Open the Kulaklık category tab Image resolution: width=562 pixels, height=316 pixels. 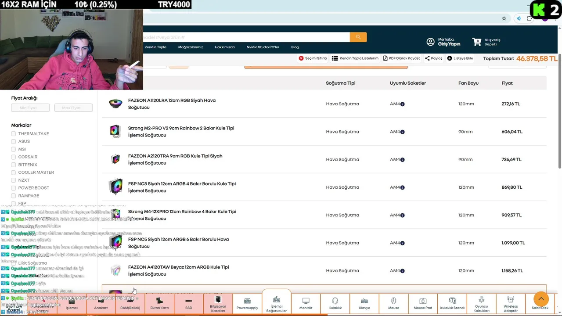(x=335, y=304)
